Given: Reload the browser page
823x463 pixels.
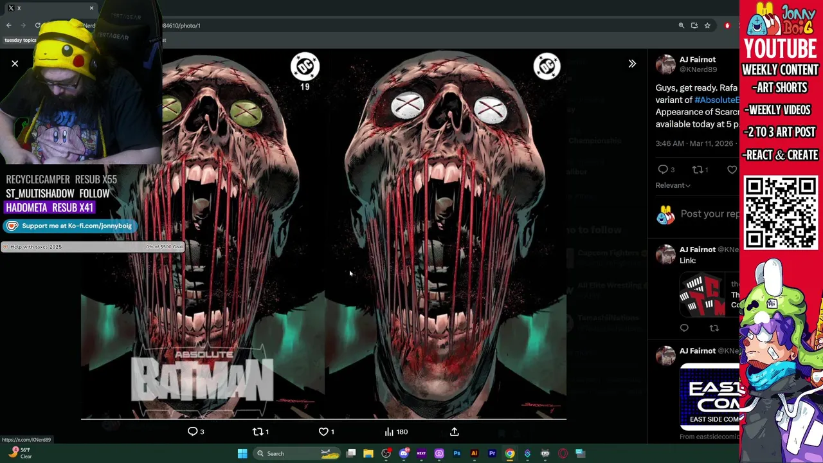Looking at the screenshot, I should 38,26.
